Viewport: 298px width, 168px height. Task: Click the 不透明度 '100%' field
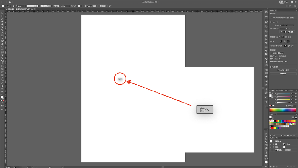[64, 6]
